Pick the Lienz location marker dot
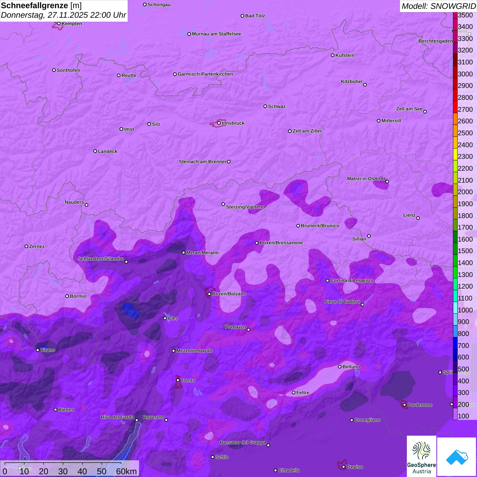Image resolution: width=477 pixels, height=477 pixels. (418, 218)
